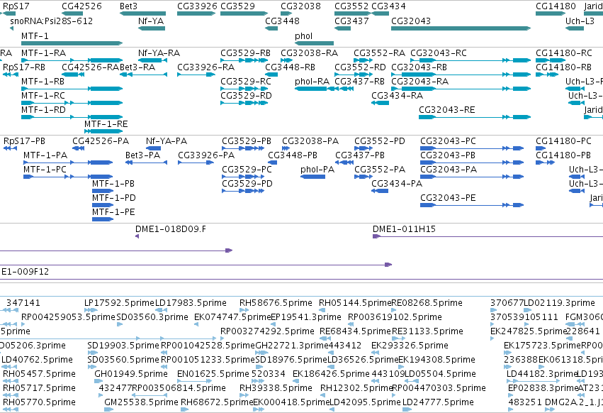Select the Bet3 gene label
Viewport: 603px width, 413px height.
[x=128, y=6]
